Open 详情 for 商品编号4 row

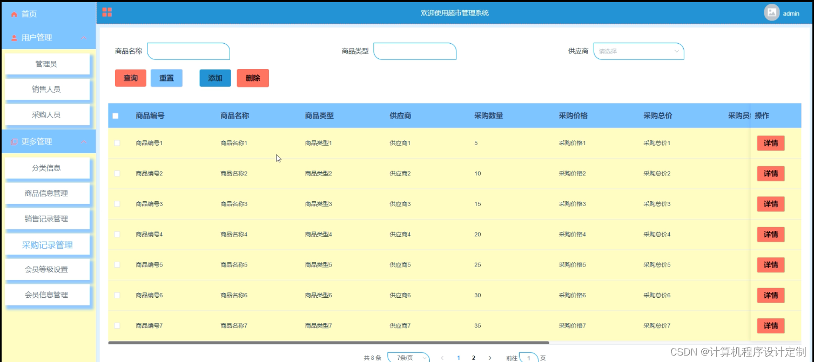coord(771,234)
